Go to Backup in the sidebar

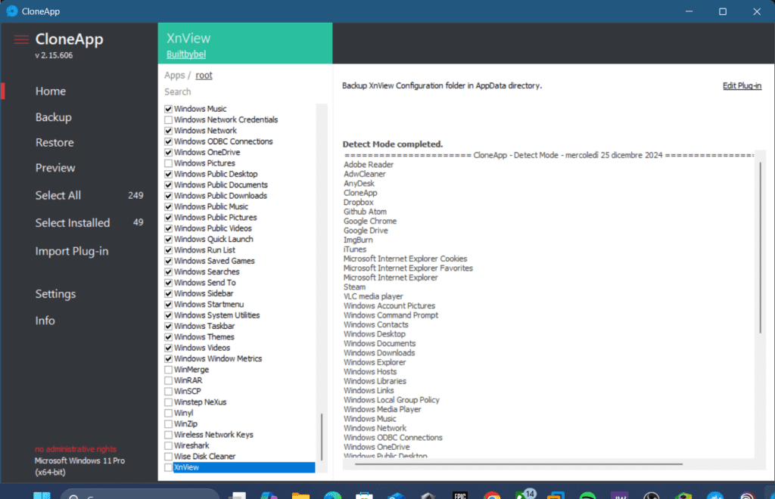(53, 117)
